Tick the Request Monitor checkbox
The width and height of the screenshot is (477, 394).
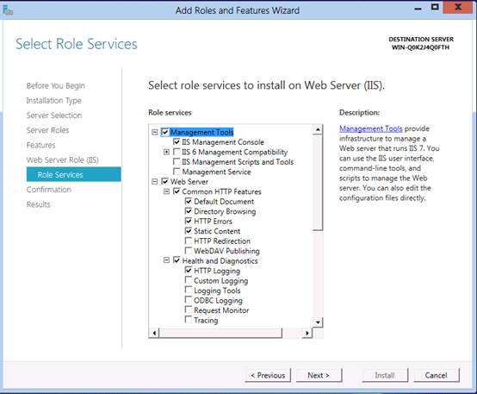tap(189, 310)
